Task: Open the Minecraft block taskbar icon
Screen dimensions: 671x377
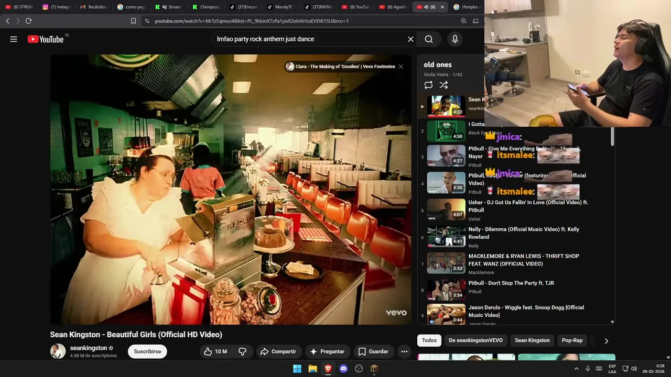Action: pyautogui.click(x=374, y=369)
